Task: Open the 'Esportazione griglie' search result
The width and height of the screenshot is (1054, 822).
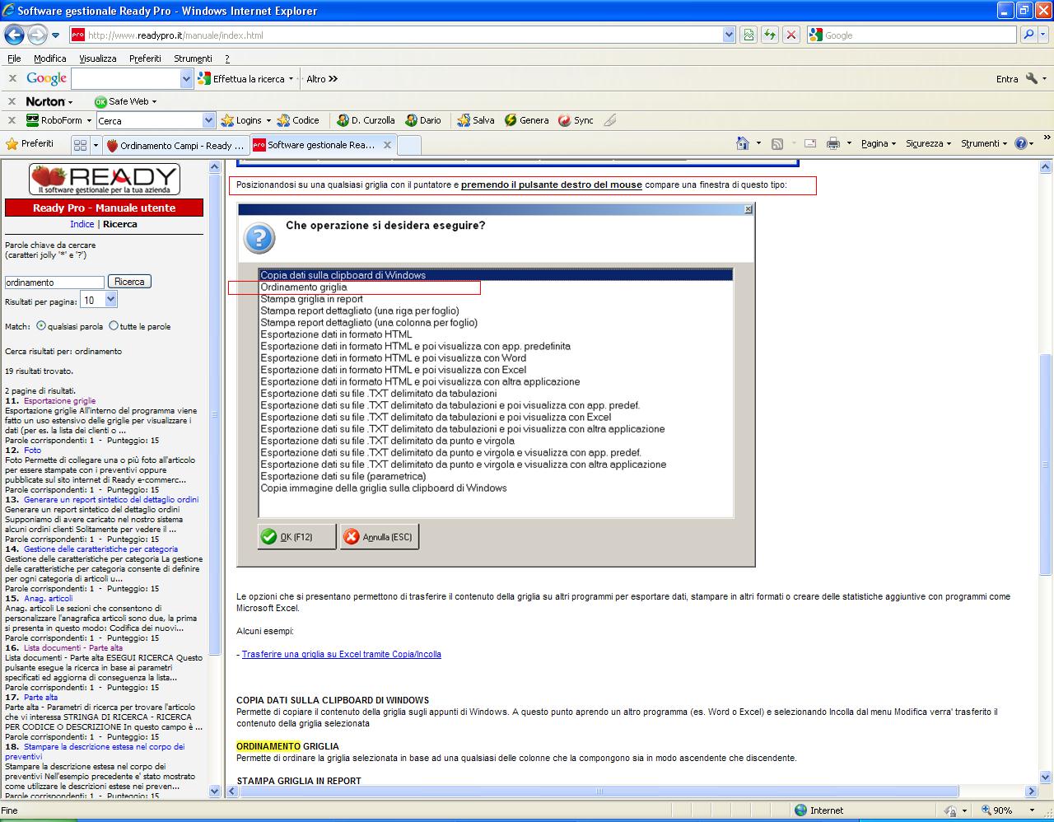Action: [x=59, y=400]
